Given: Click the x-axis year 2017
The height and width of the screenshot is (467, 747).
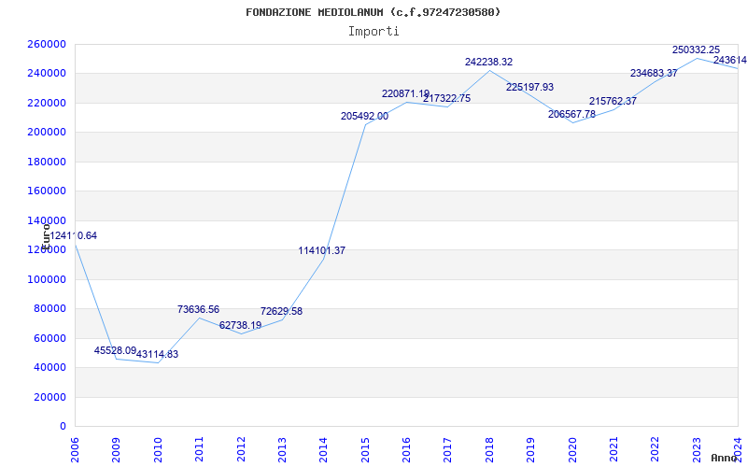Looking at the screenshot, I should [448, 448].
